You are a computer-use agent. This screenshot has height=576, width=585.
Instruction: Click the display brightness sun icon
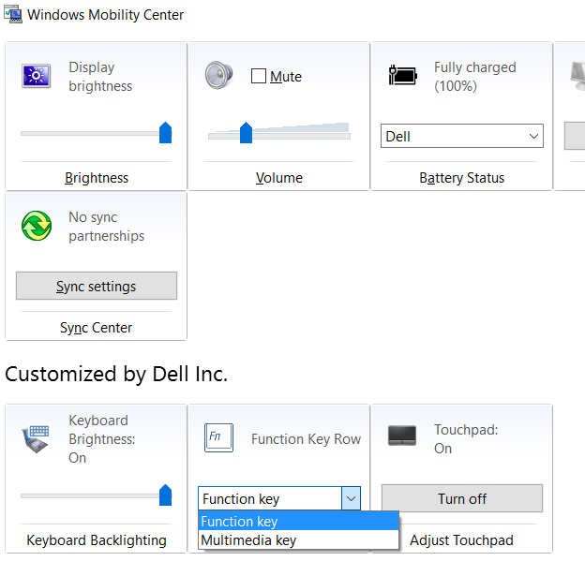36,76
